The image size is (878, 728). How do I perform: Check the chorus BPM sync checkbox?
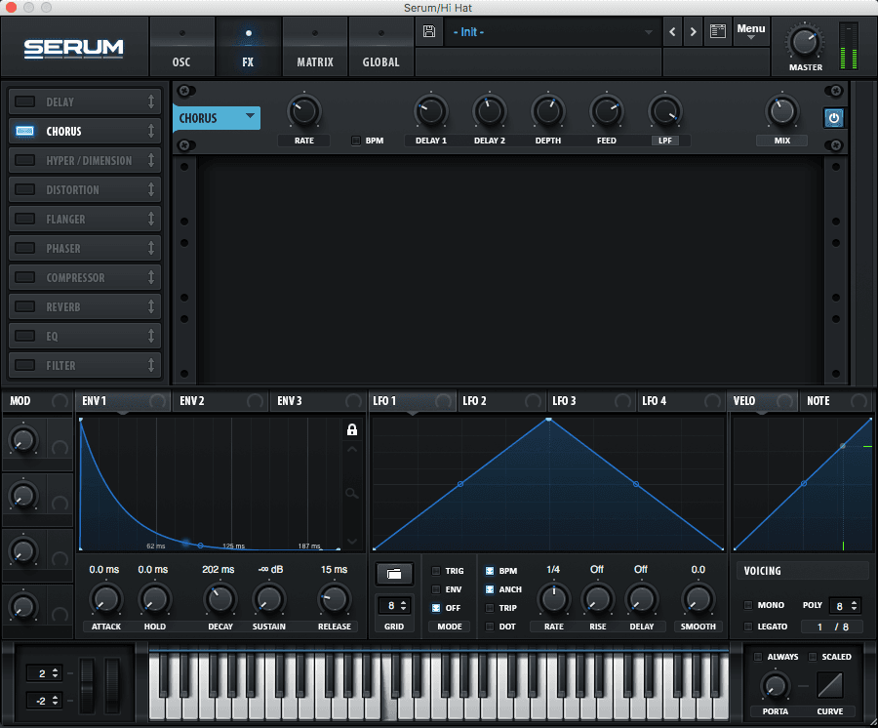click(x=355, y=141)
